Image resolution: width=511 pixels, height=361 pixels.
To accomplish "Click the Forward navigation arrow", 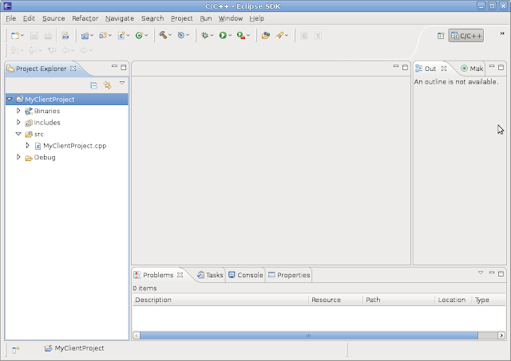I will (84, 50).
